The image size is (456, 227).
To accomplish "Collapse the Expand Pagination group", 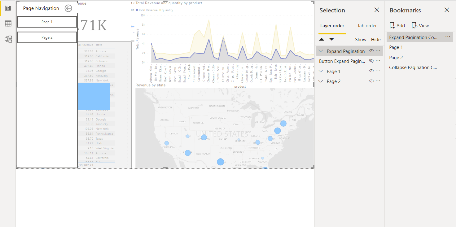I will click(321, 51).
